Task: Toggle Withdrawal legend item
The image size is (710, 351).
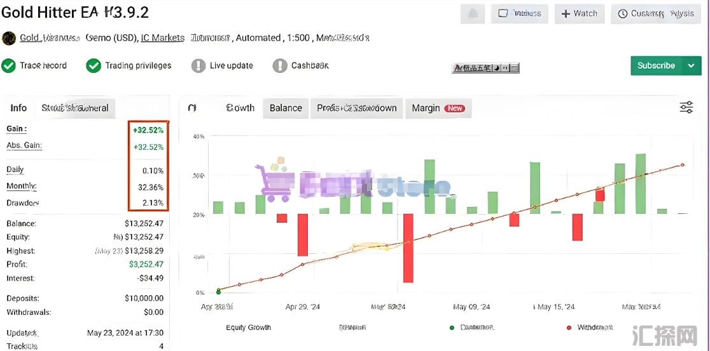Action: (x=590, y=327)
